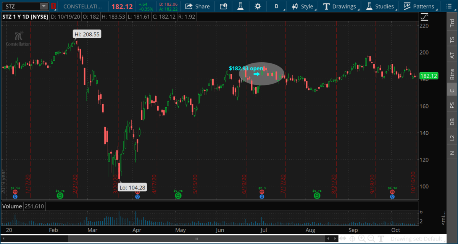
Task: Toggle the AT sidebar panel
Action: coord(452,56)
